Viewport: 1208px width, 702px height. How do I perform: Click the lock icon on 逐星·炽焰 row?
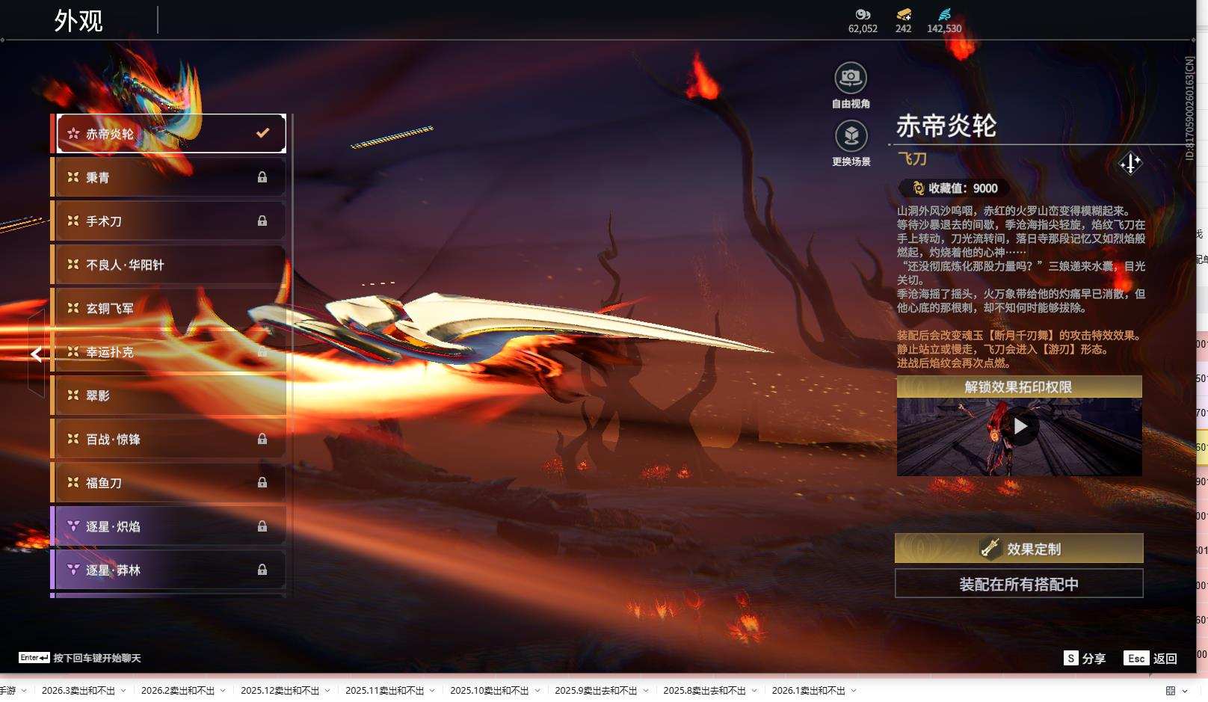[262, 526]
